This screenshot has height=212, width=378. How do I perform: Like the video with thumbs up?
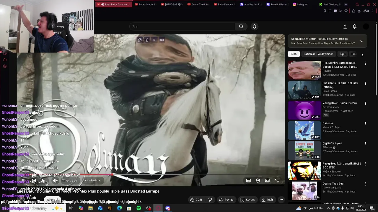point(196,200)
